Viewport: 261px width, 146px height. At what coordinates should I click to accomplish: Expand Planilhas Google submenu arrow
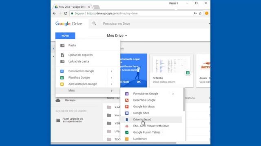pyautogui.click(x=111, y=77)
